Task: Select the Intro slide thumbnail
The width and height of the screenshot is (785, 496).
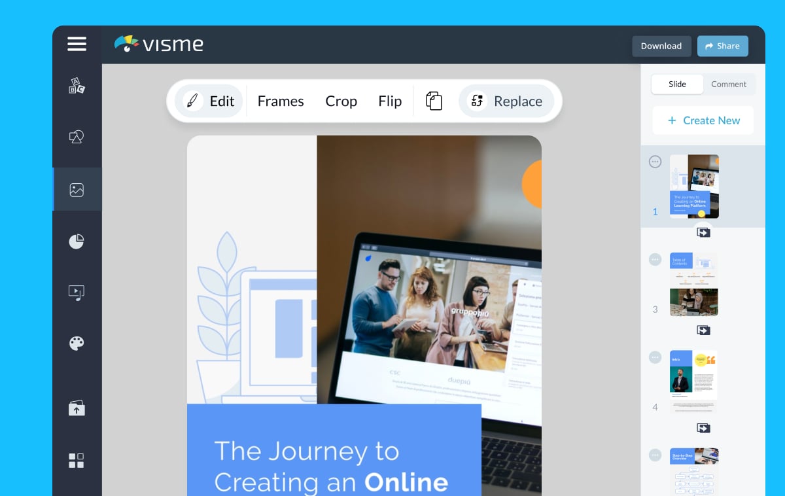Action: pyautogui.click(x=694, y=381)
